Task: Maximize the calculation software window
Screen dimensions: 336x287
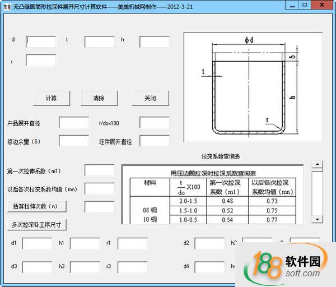Action: 305,5
